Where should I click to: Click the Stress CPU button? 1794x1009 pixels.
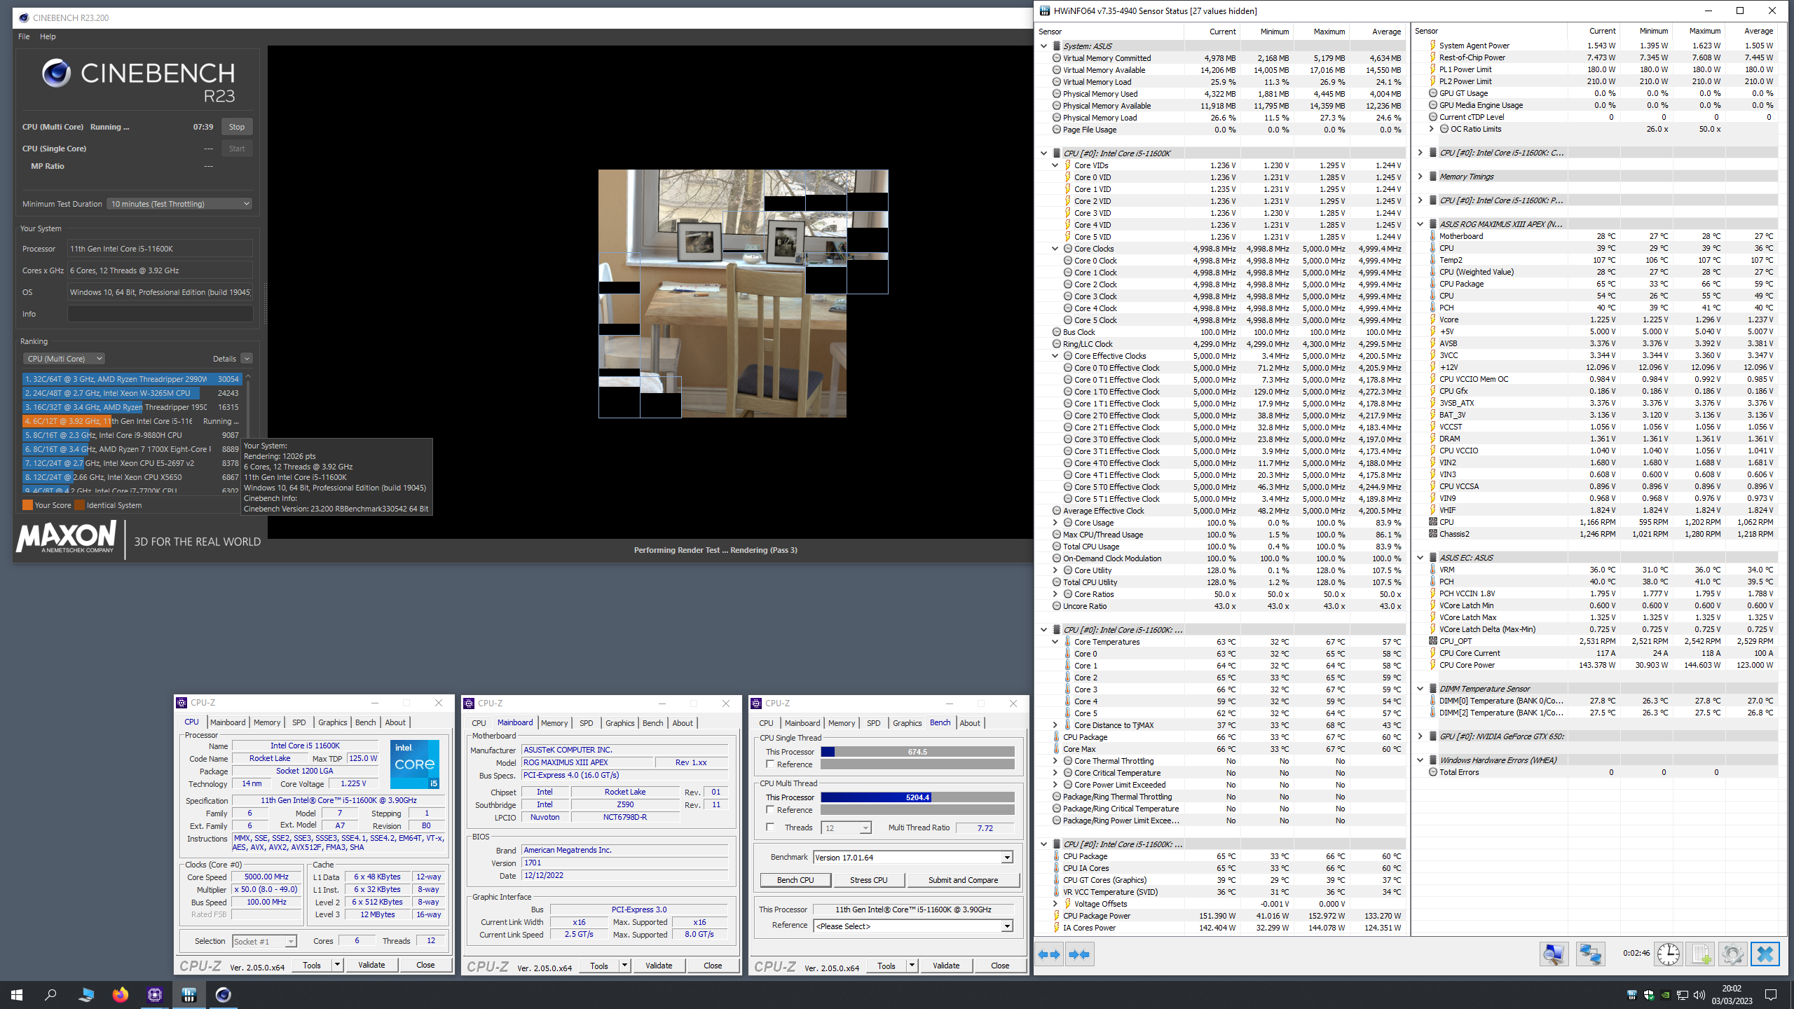(869, 880)
